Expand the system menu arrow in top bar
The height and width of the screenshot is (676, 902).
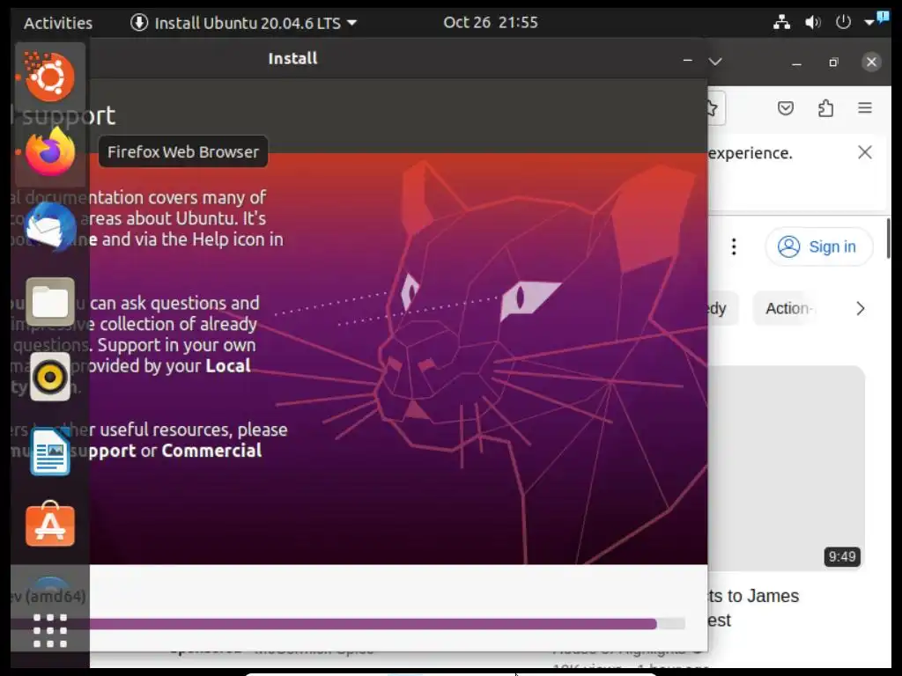(x=869, y=22)
